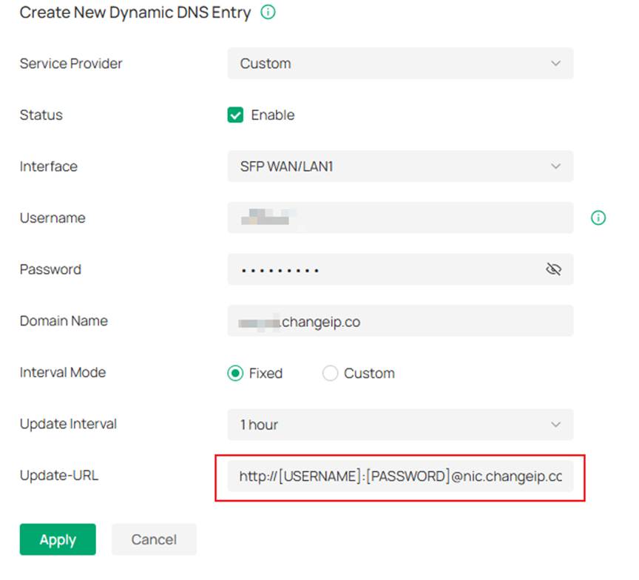The width and height of the screenshot is (639, 580).
Task: Click the Domain Name field ending changeip.co
Action: [399, 320]
